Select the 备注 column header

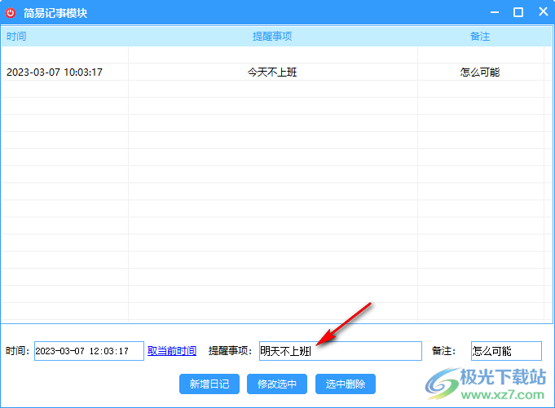480,37
